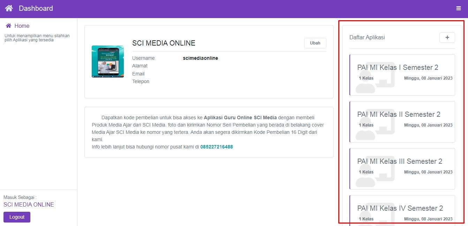The width and height of the screenshot is (468, 226).
Task: Select the sidebar user name SCI MEDIA ONLINE
Action: [x=29, y=204]
